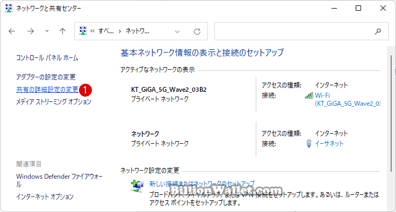Image resolution: width=396 pixels, height=212 pixels.
Task: Click the Control Panel search box
Action: pos(301,31)
